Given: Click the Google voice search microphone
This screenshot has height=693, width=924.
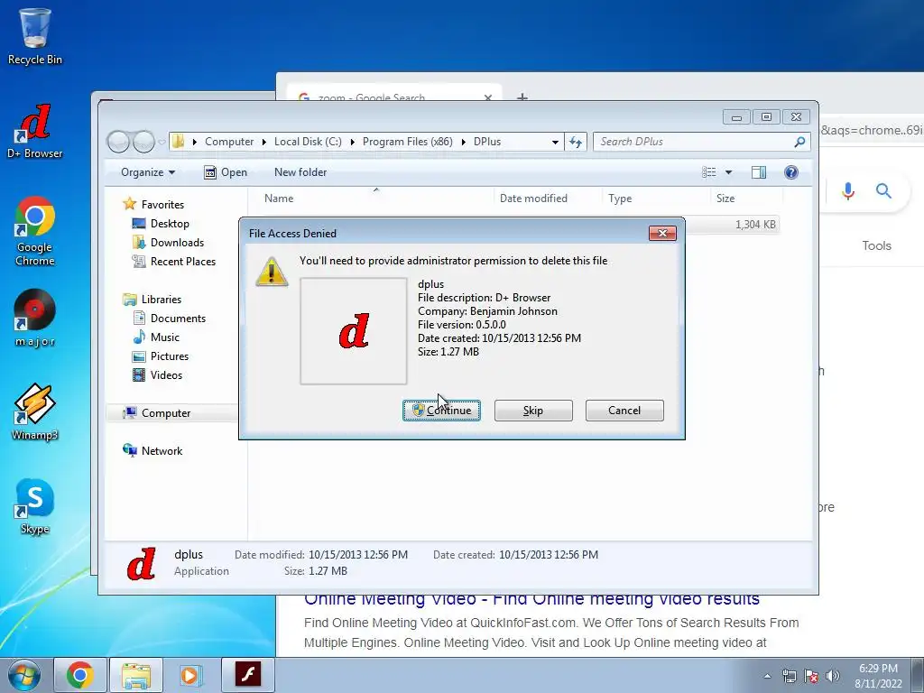Looking at the screenshot, I should click(848, 191).
